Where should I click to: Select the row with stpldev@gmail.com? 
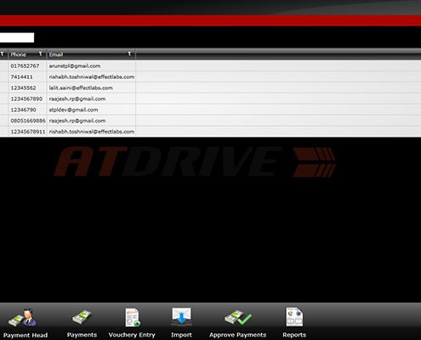[210, 110]
